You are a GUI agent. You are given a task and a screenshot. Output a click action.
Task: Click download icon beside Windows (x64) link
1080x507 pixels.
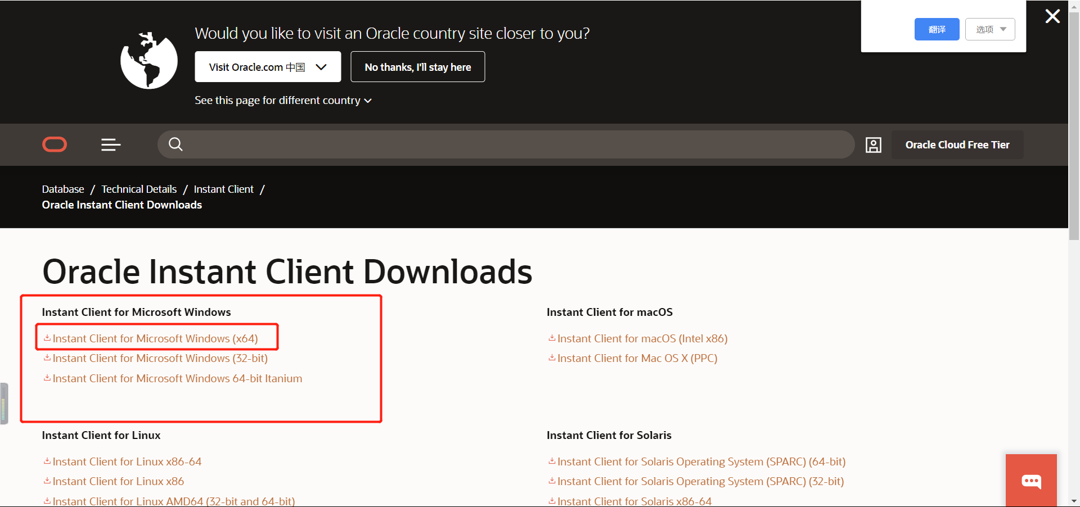click(x=47, y=338)
